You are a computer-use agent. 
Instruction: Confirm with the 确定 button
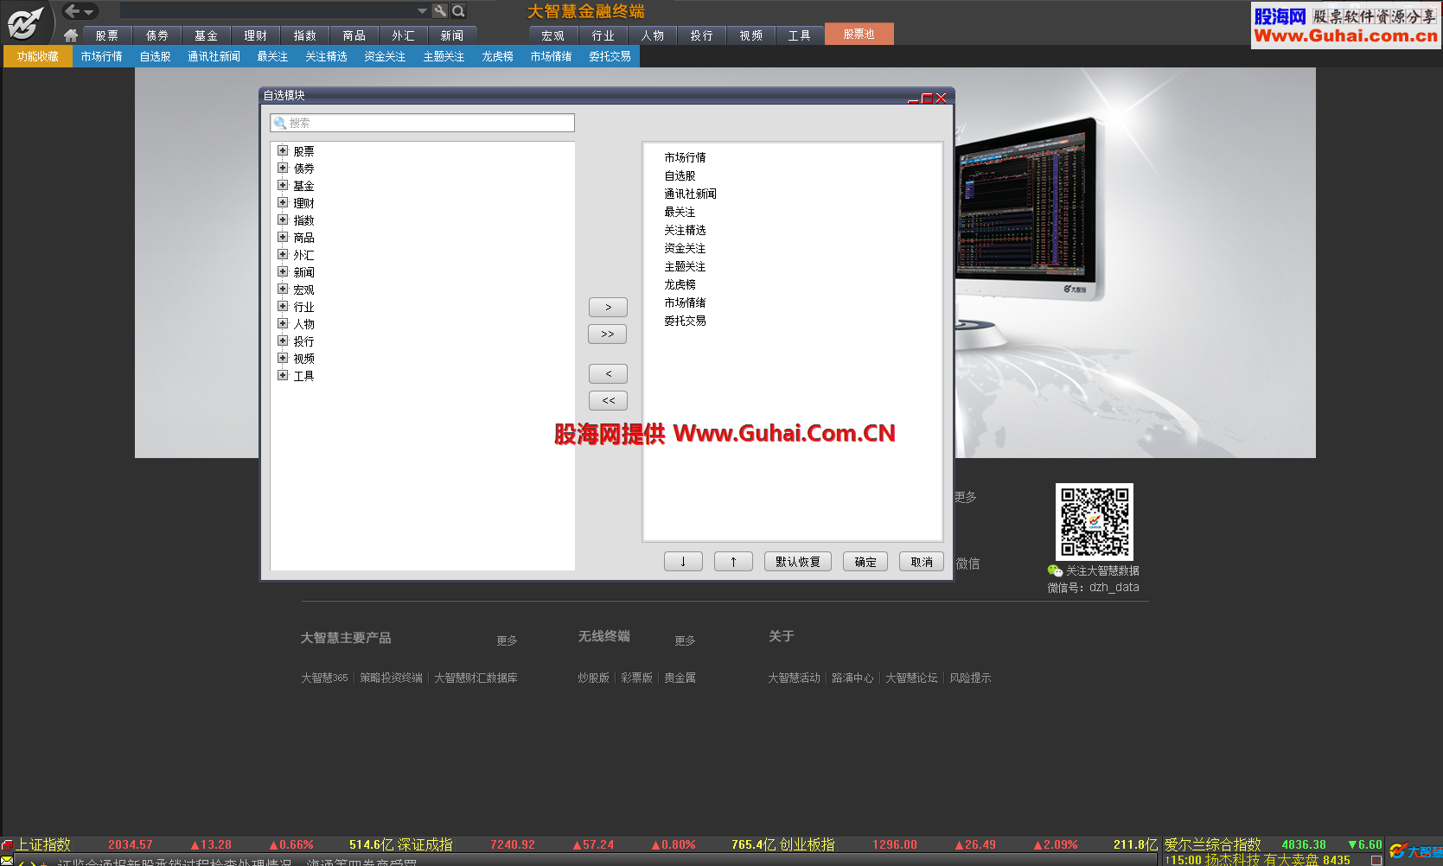[865, 562]
